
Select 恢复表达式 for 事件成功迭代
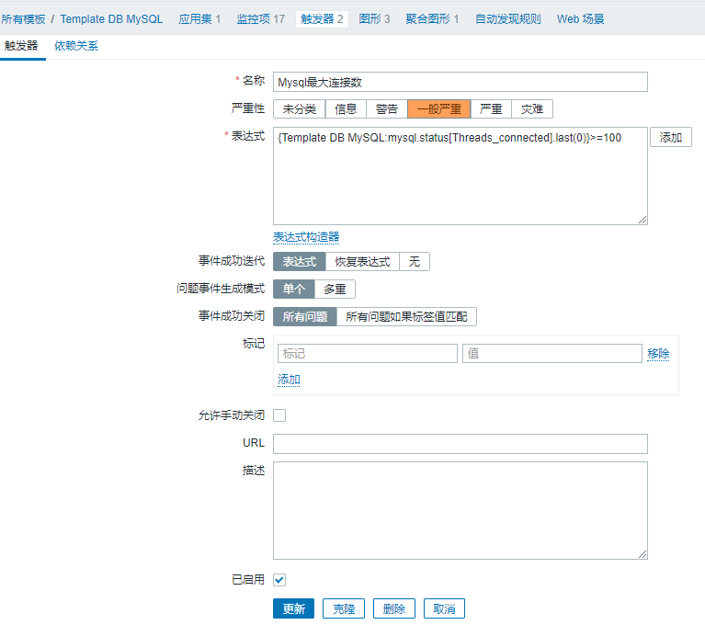362,262
